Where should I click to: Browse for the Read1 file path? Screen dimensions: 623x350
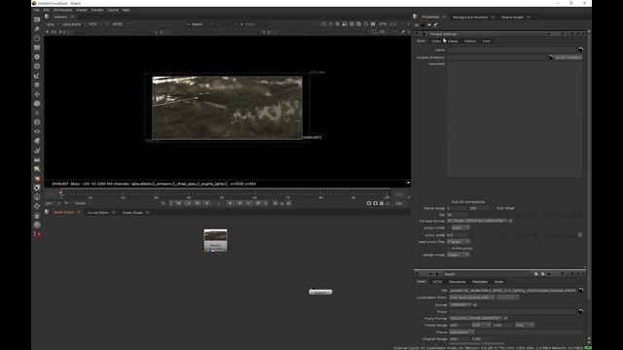[x=580, y=291]
